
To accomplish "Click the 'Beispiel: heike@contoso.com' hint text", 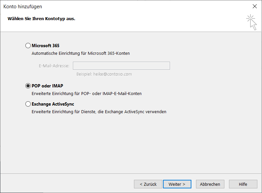I will (104, 74).
